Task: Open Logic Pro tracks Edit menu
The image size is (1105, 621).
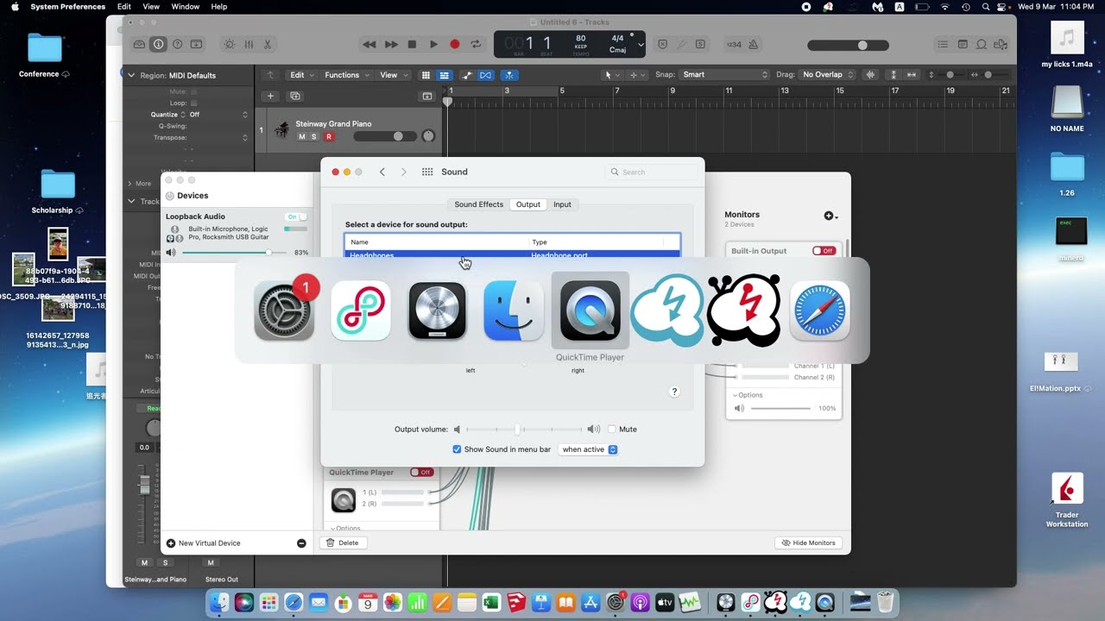Action: point(301,75)
